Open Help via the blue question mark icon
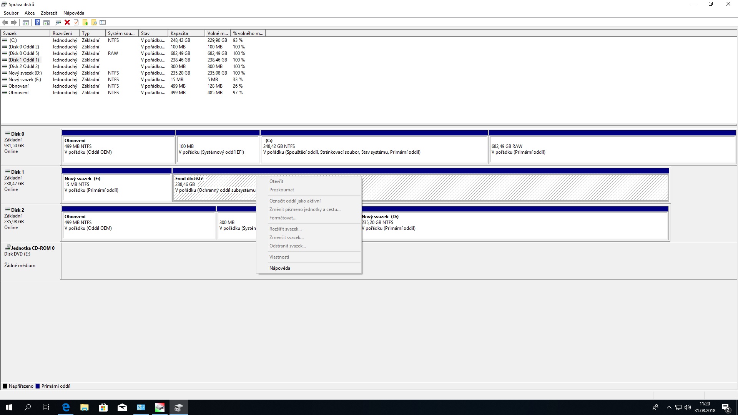The width and height of the screenshot is (738, 415). 37,22
